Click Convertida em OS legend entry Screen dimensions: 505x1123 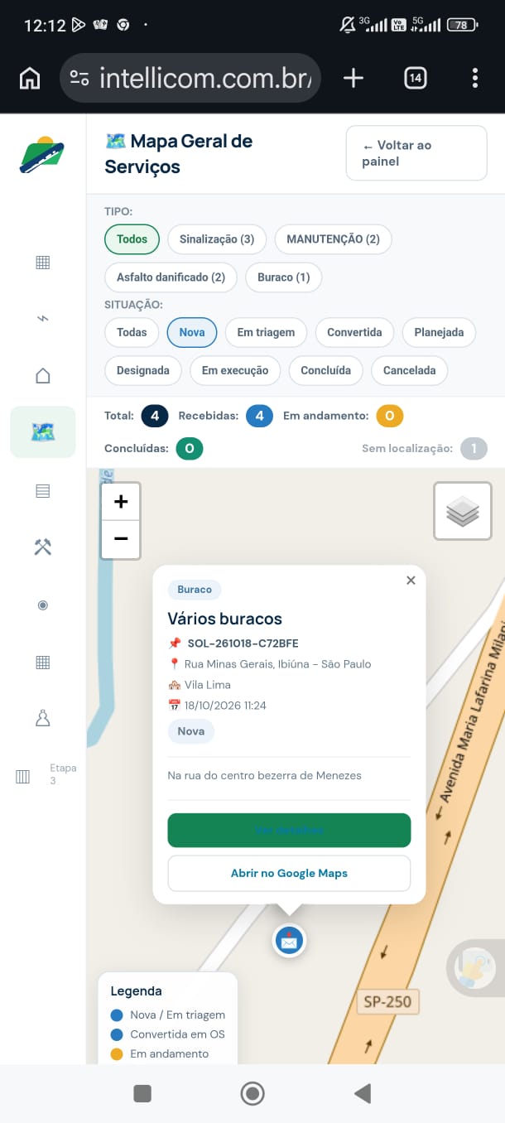click(x=168, y=1034)
